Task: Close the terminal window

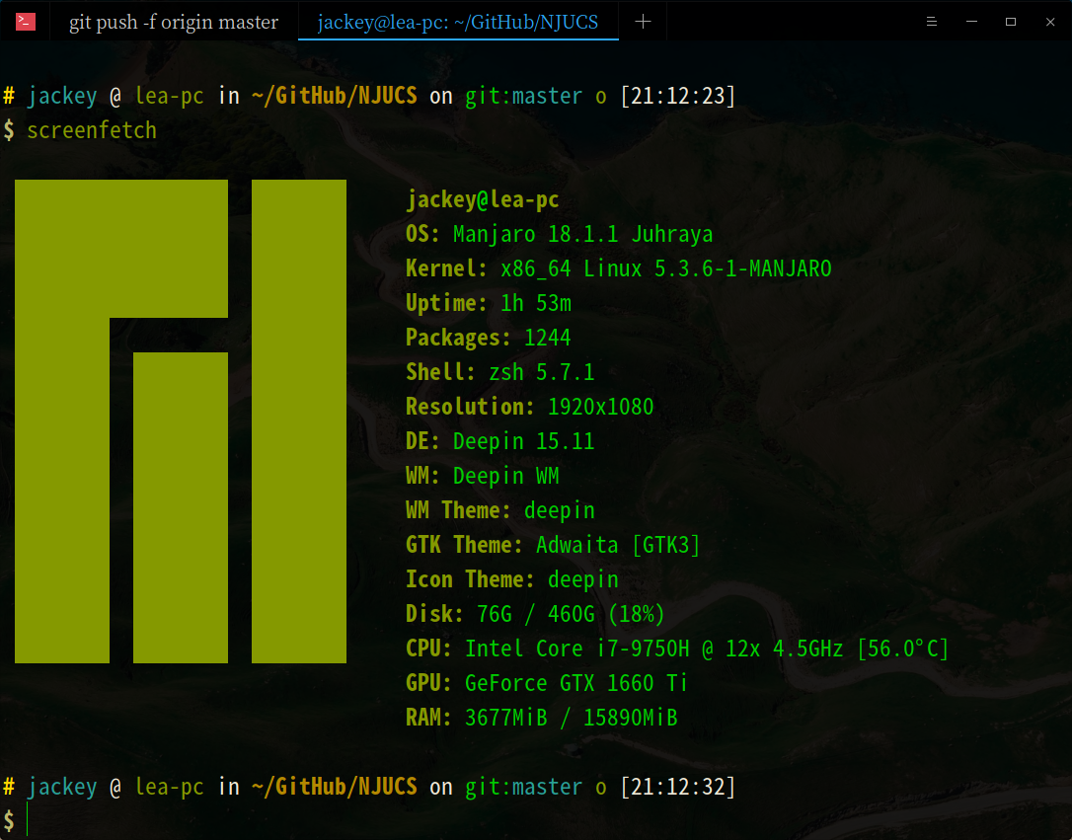Action: pos(1051,22)
